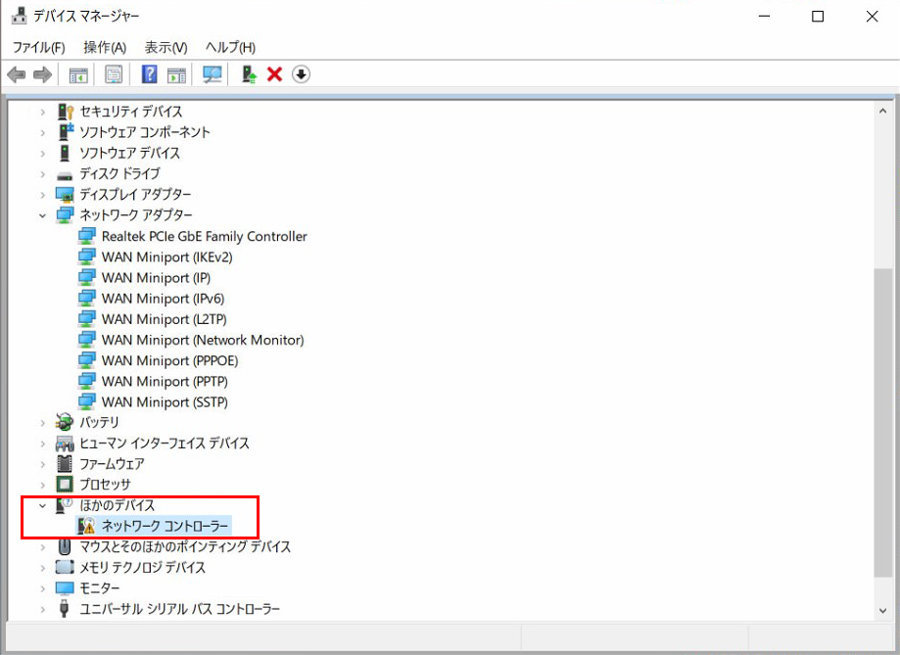
Task: Select WAN Miniport (PPTP)
Action: coord(165,381)
